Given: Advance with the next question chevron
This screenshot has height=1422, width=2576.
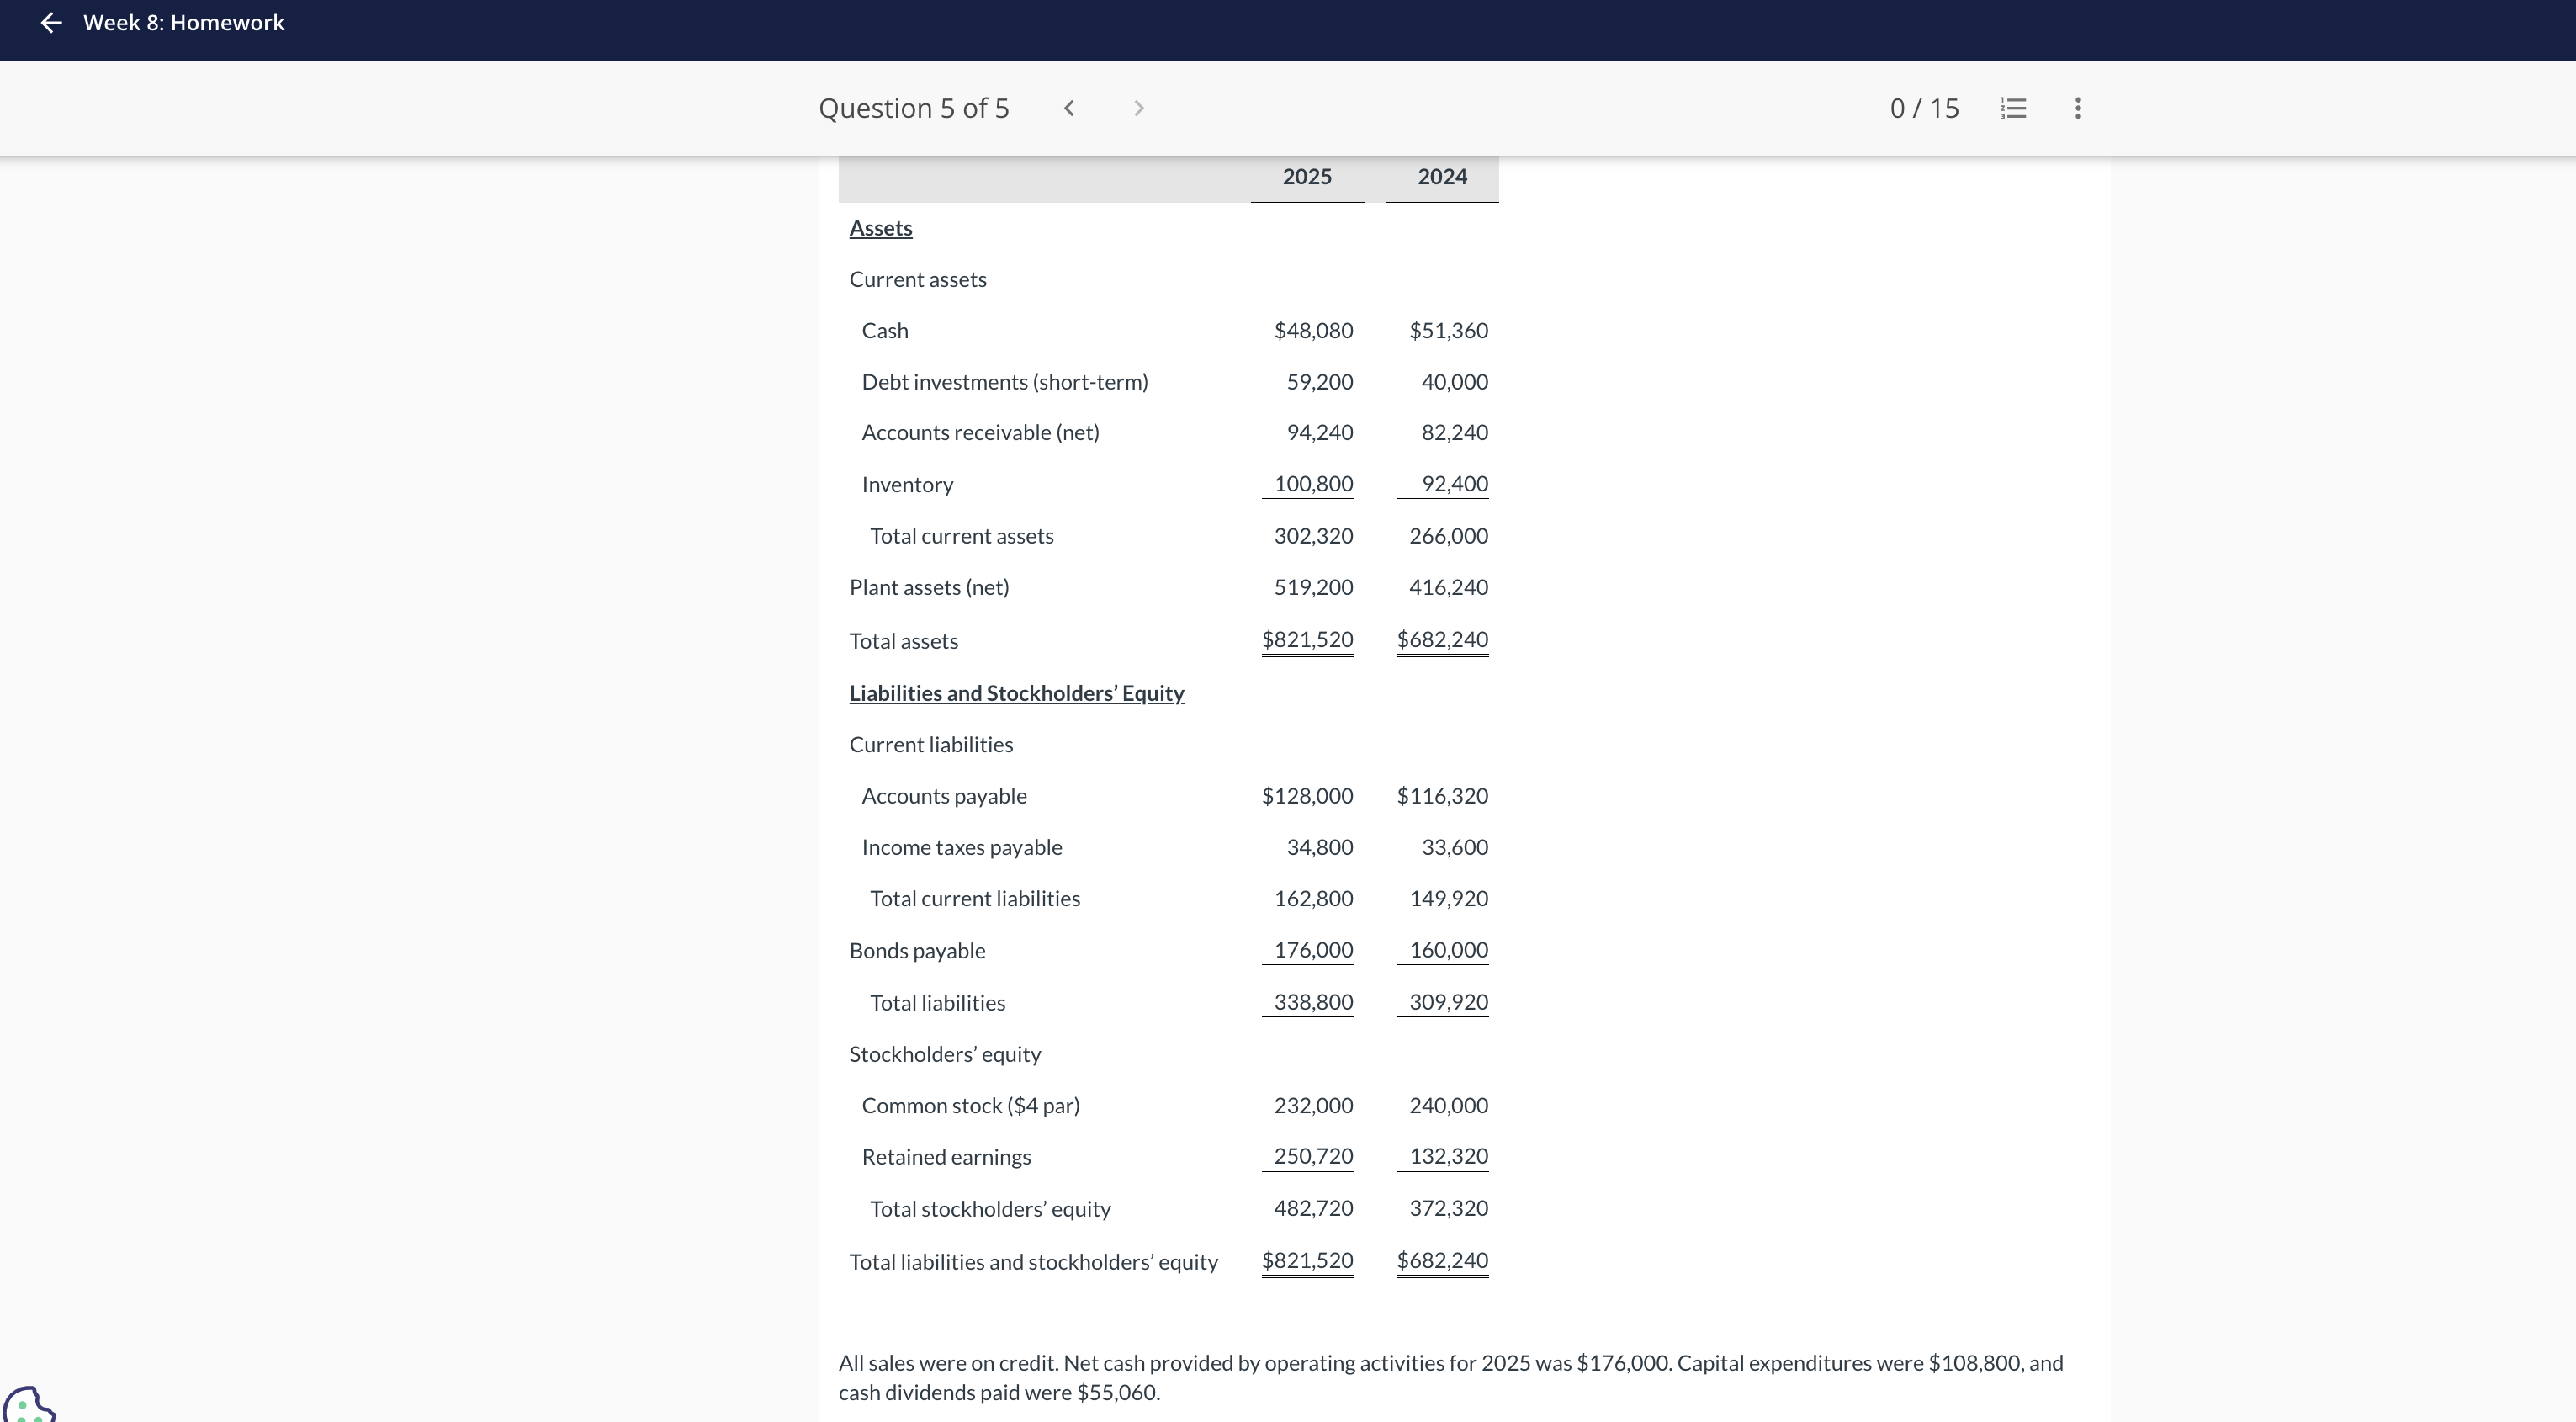Looking at the screenshot, I should (x=1138, y=108).
